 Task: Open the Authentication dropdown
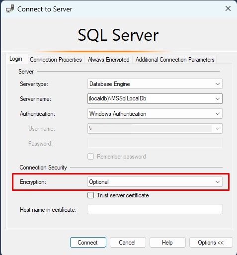click(x=155, y=114)
